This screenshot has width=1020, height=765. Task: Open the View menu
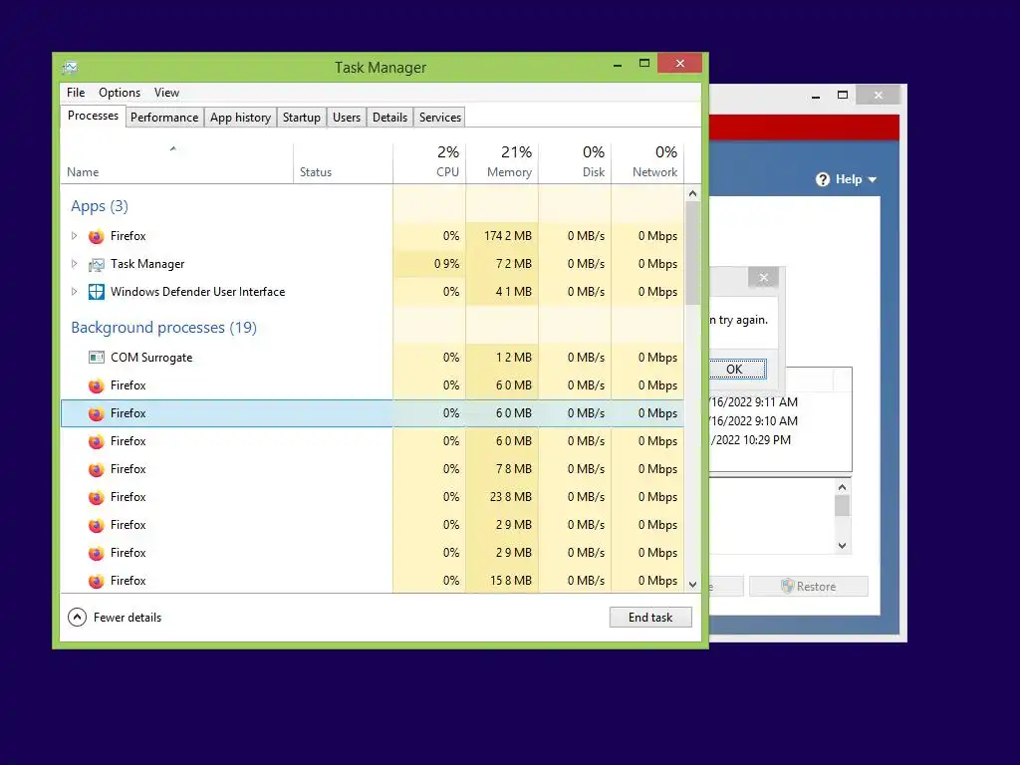[x=166, y=93]
